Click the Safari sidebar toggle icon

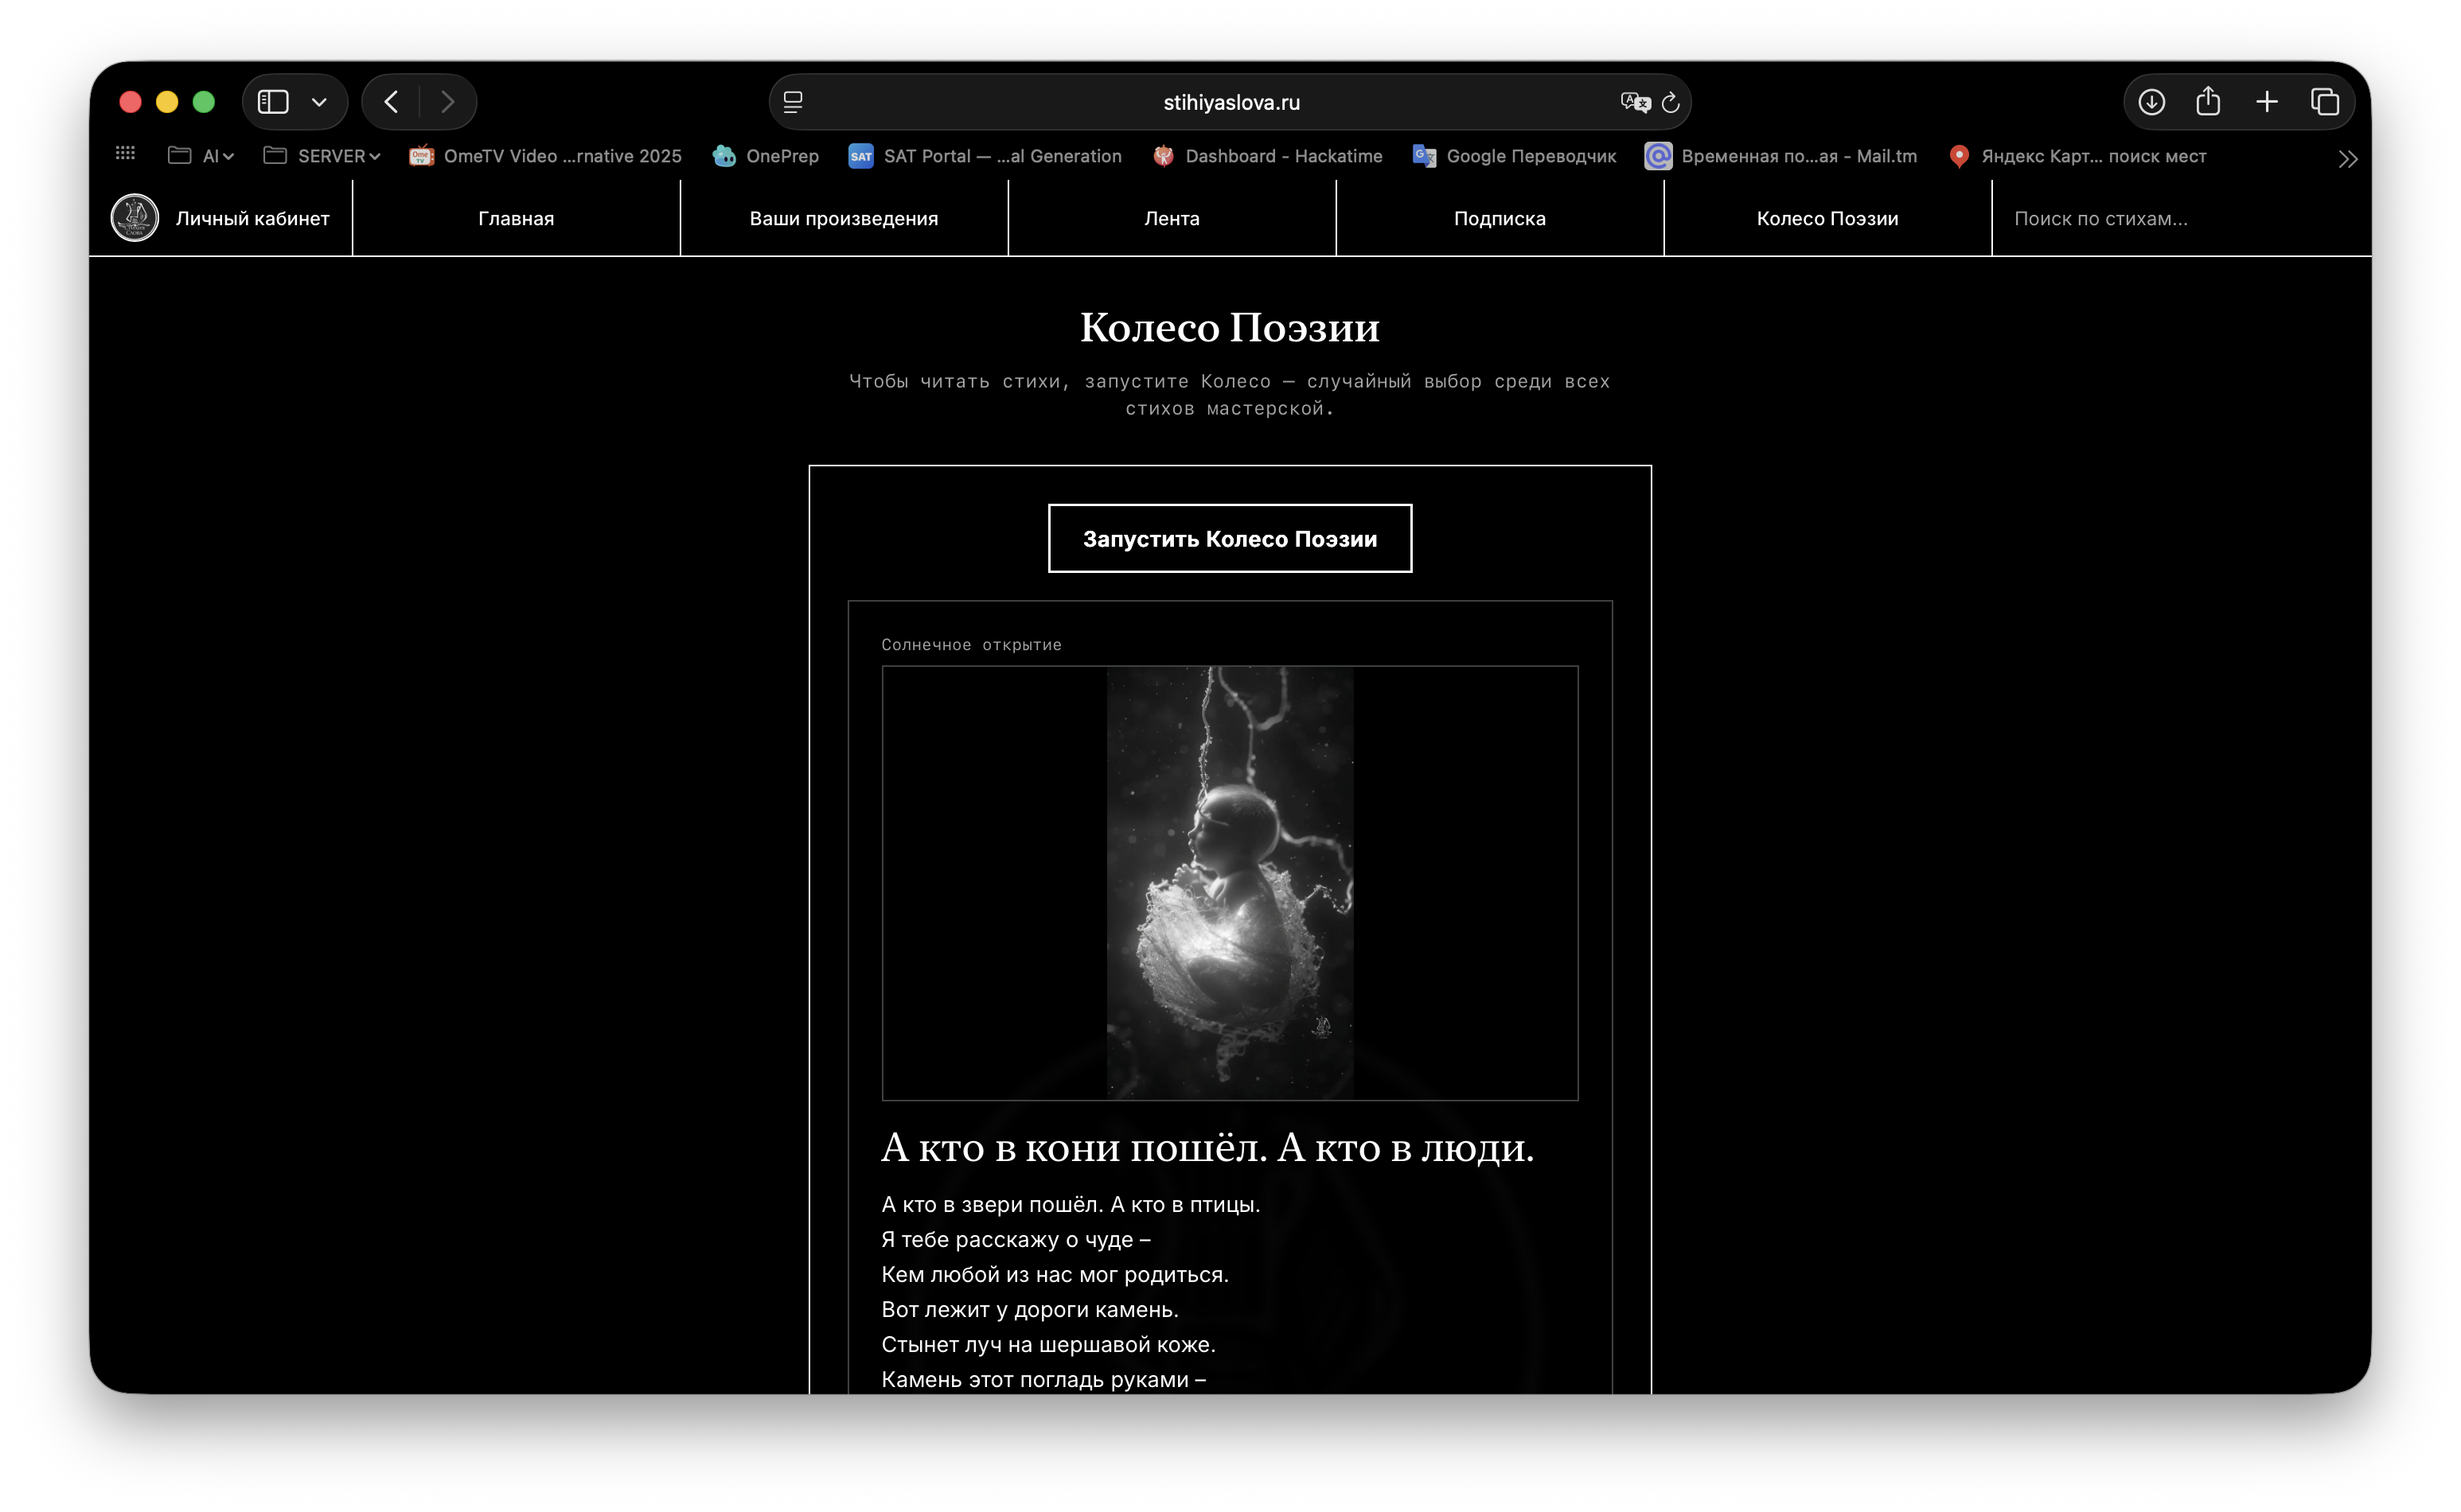tap(273, 102)
